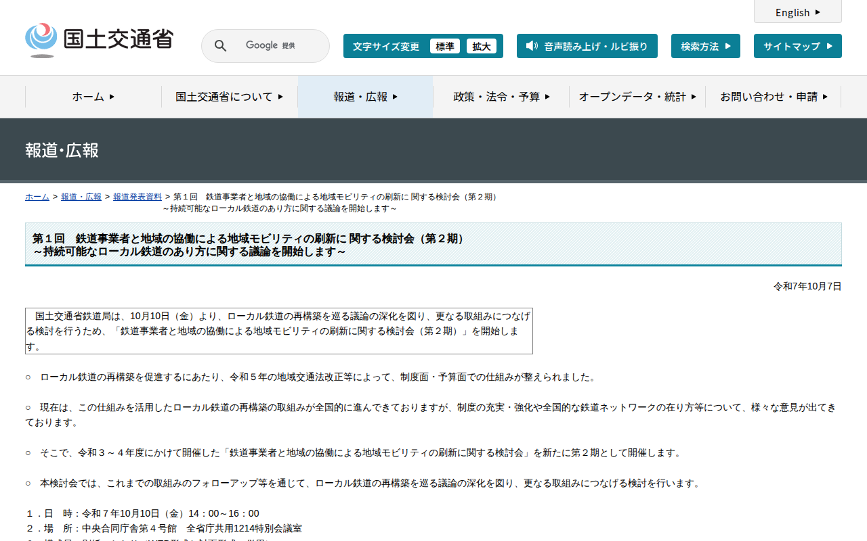This screenshot has width=867, height=541.
Task: Expand the ホーム menu arrow
Action: (x=112, y=97)
